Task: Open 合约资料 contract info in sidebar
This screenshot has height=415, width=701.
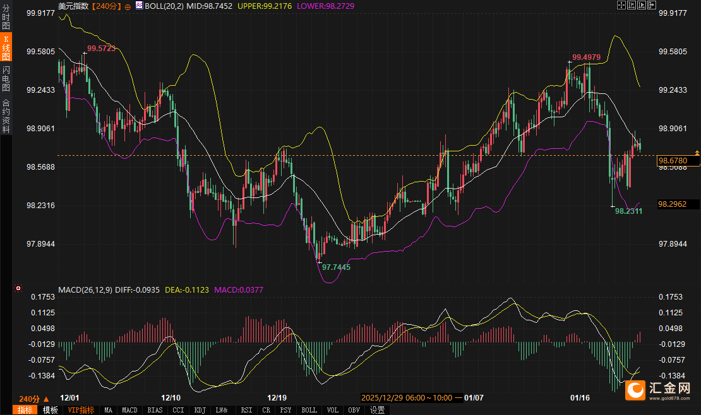Action: 6,116
